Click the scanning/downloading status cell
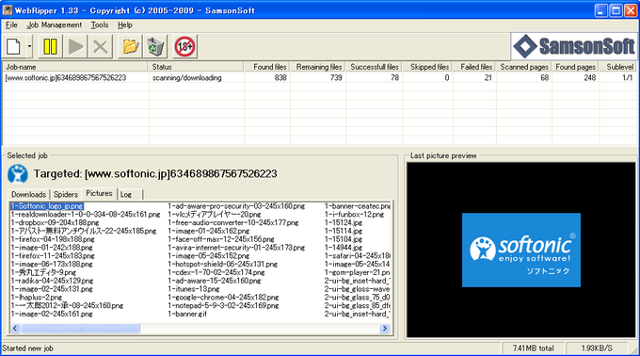 click(x=187, y=77)
